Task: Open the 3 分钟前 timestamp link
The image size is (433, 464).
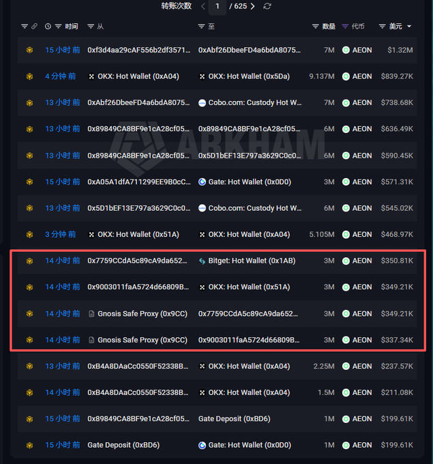Action: point(60,234)
